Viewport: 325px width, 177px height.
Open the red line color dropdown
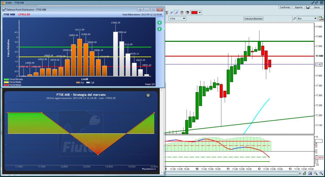point(196,12)
